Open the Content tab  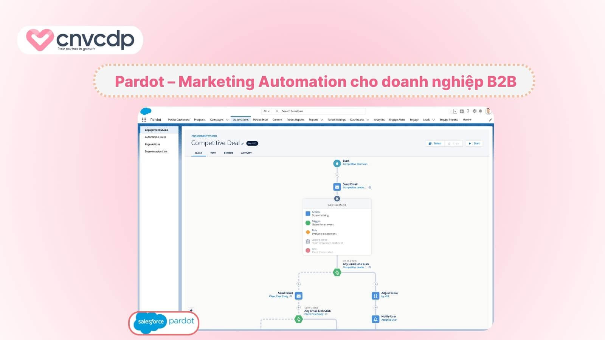[277, 120]
